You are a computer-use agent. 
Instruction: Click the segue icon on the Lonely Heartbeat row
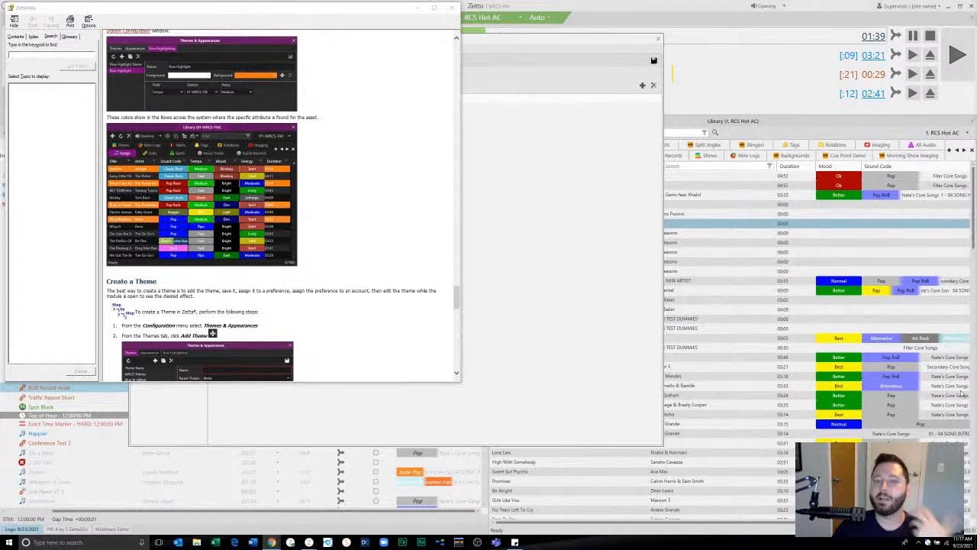340,472
